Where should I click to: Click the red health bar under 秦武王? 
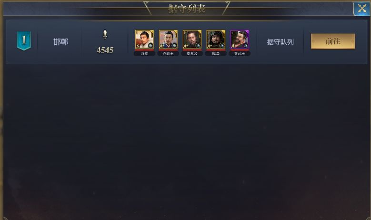point(240,50)
